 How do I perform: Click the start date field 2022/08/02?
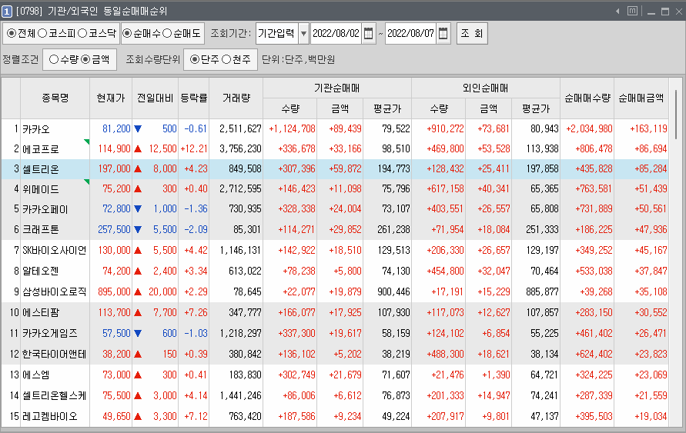point(336,34)
